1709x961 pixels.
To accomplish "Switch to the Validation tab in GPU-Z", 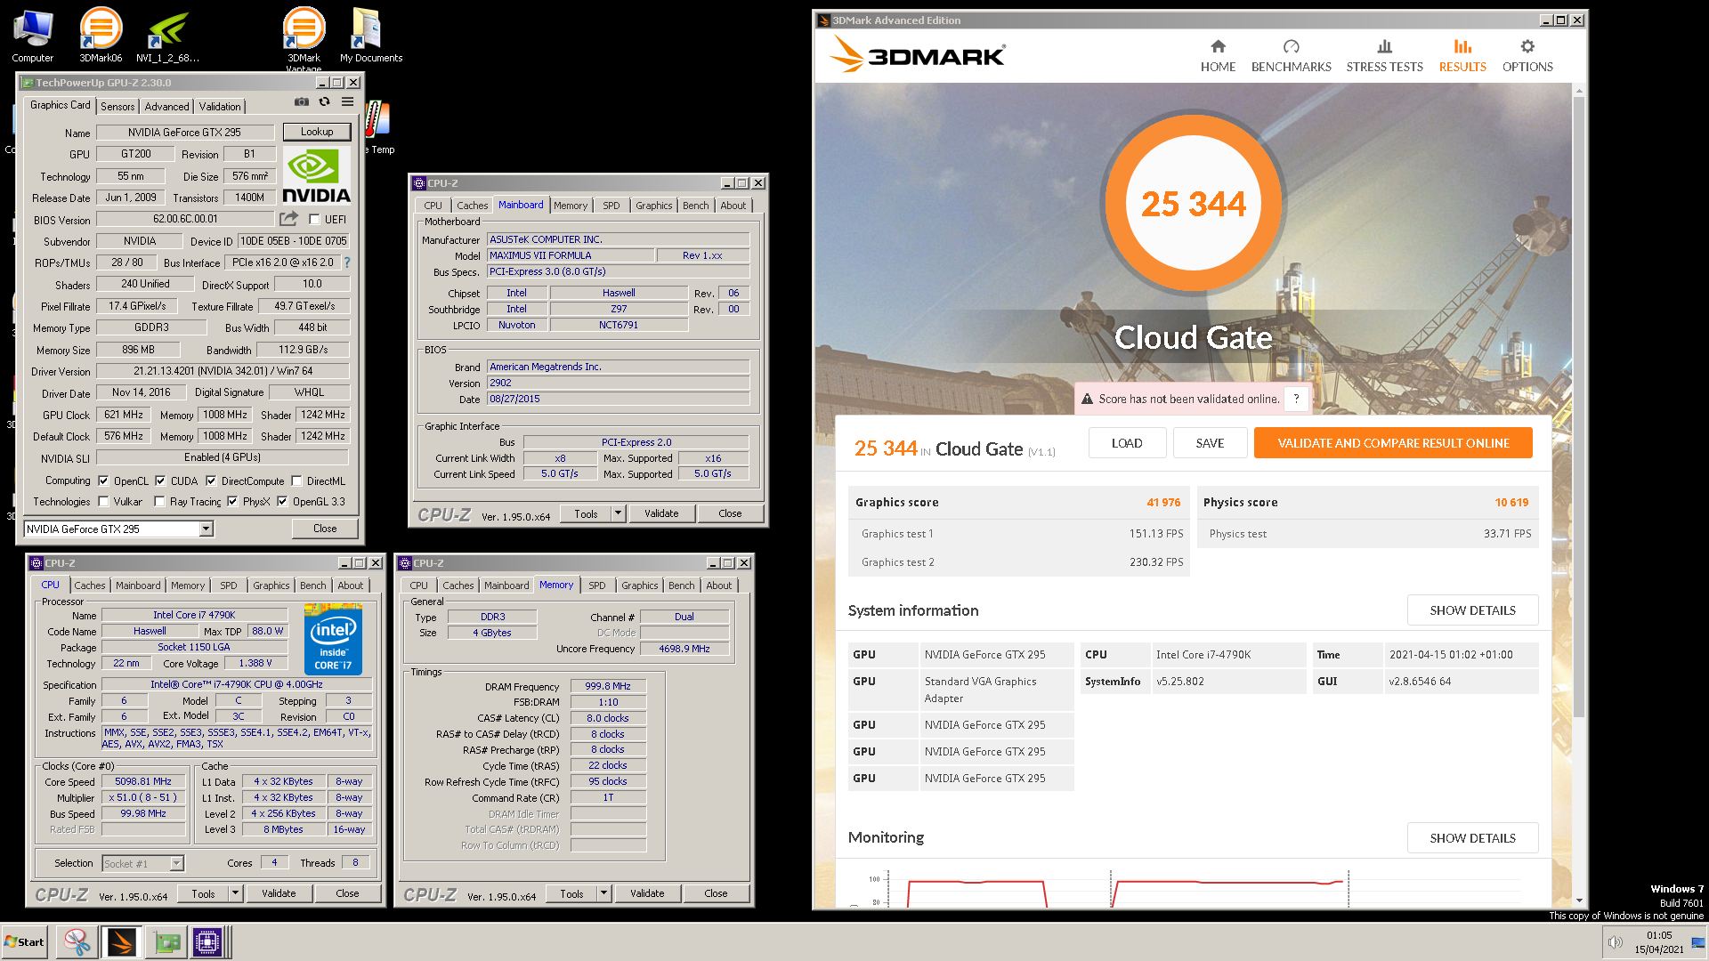I will (x=220, y=106).
